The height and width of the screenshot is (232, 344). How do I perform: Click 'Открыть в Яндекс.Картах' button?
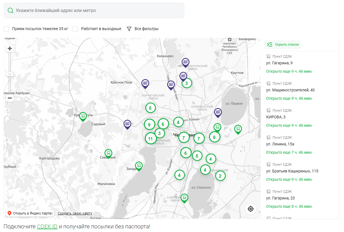(x=30, y=213)
